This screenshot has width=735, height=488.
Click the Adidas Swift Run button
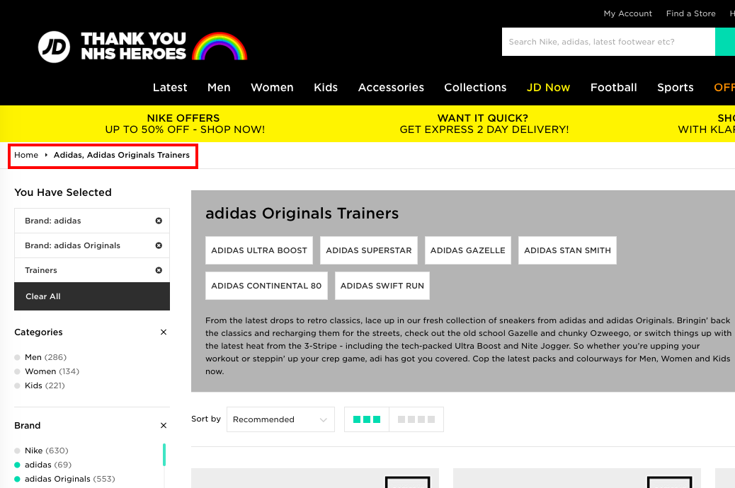coord(382,286)
